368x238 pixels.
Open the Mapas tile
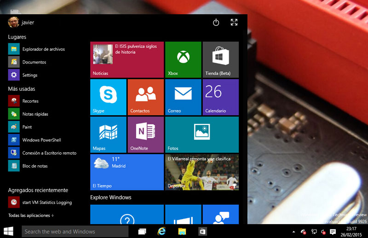pos(108,134)
